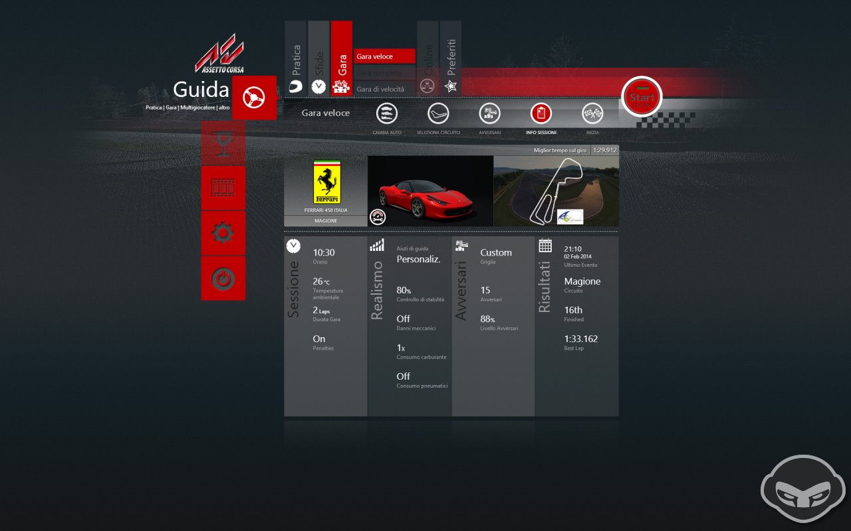Open the trophy career tile
The width and height of the screenshot is (851, 531).
coord(223,143)
